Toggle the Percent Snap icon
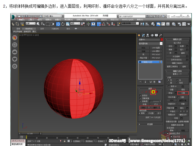The width and height of the screenshot is (196, 146). [x=108, y=24]
